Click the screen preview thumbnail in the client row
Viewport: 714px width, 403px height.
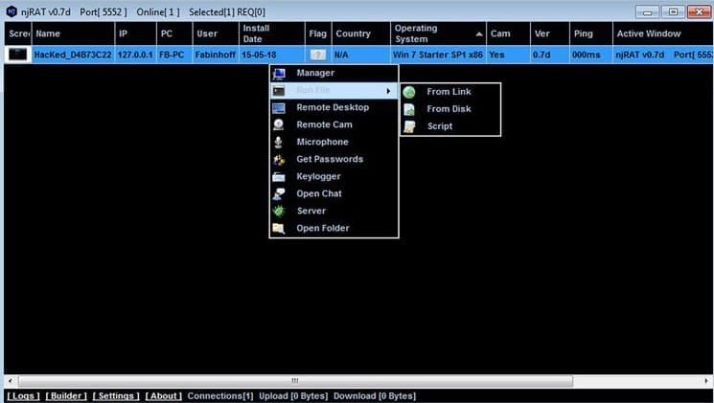point(18,55)
